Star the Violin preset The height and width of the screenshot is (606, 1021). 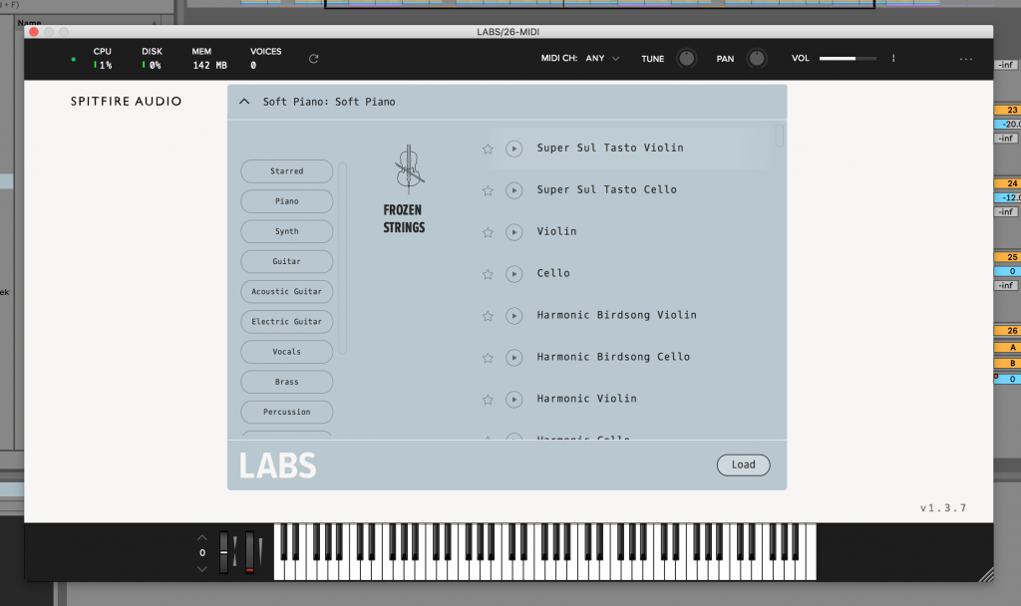488,232
